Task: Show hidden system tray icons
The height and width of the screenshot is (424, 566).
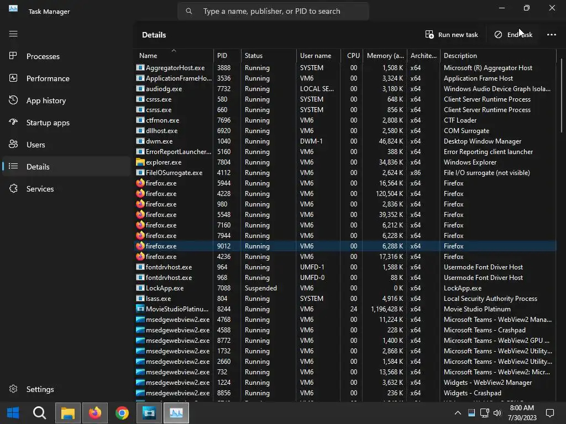Action: tap(458, 413)
